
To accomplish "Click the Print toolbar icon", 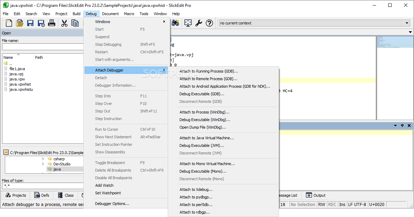I will (52, 23).
